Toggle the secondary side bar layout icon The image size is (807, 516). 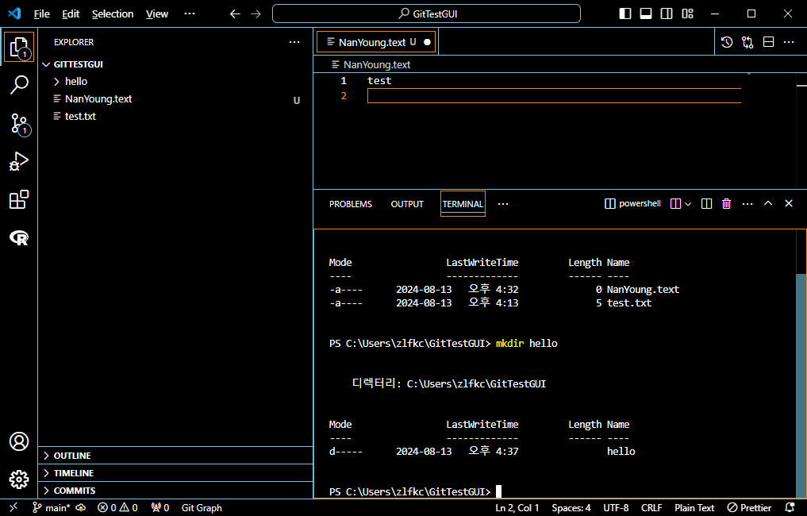(667, 14)
